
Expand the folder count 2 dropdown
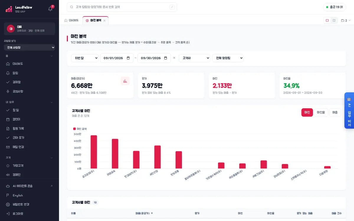[346, 20]
